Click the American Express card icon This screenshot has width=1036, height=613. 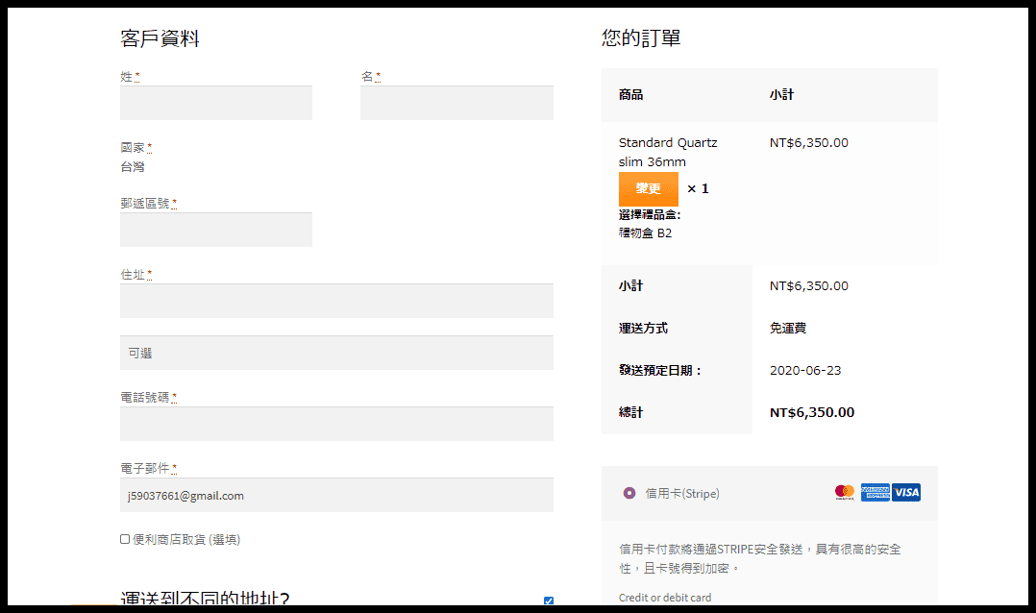coord(875,493)
